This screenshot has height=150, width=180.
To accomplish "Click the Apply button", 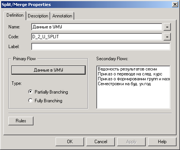I will (131, 142).
